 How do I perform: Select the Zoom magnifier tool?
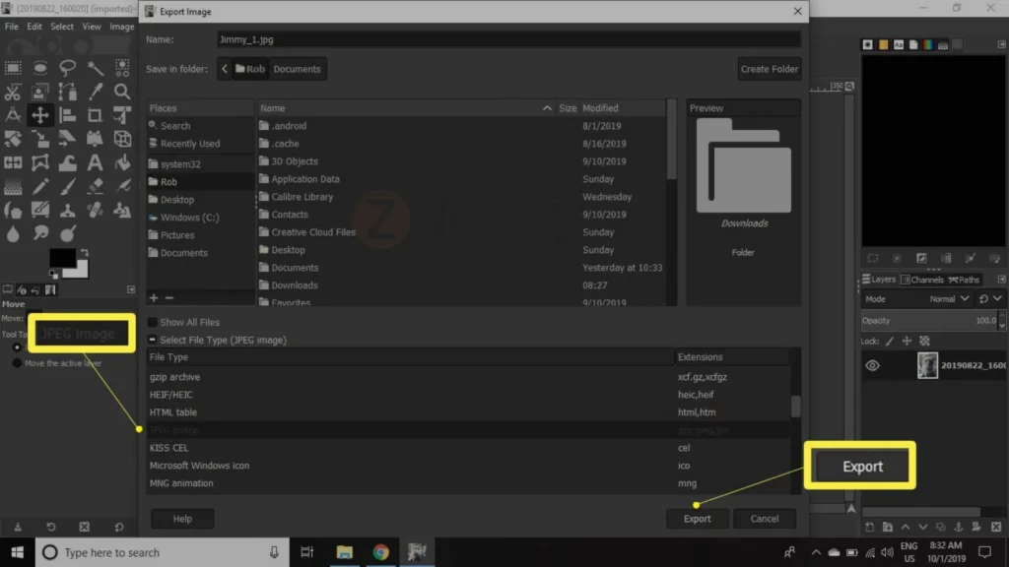(121, 92)
